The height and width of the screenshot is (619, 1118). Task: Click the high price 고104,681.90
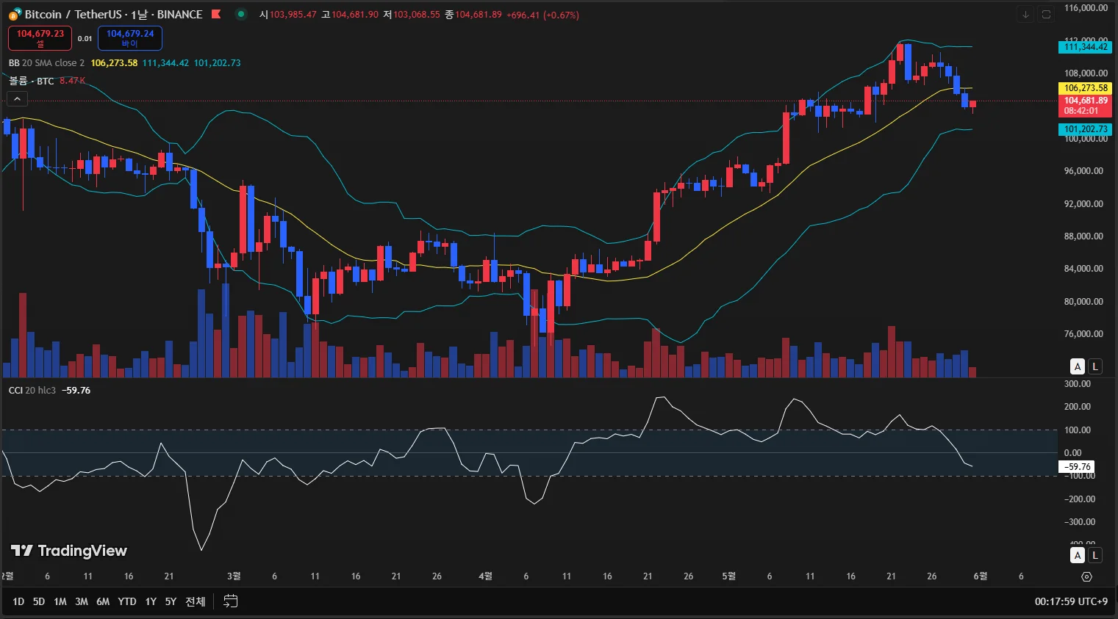click(350, 15)
